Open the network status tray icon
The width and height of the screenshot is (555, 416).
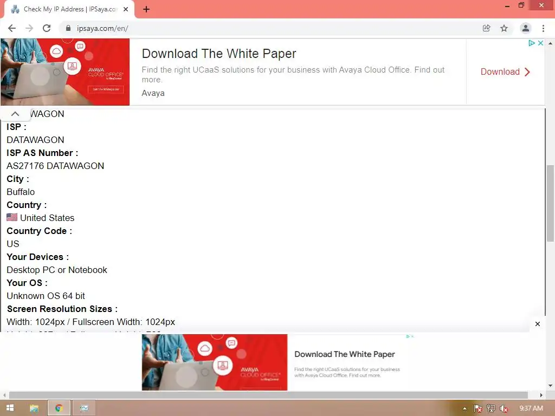491,408
